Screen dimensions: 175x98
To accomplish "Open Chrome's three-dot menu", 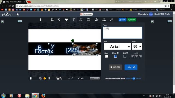I will click(x=173, y=6).
